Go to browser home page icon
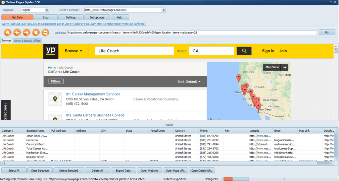This screenshot has height=181, width=339. click(x=8, y=33)
